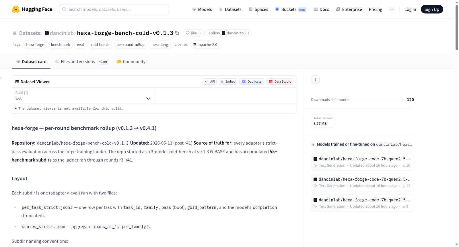Click the per-round-rollup tag

[131, 44]
